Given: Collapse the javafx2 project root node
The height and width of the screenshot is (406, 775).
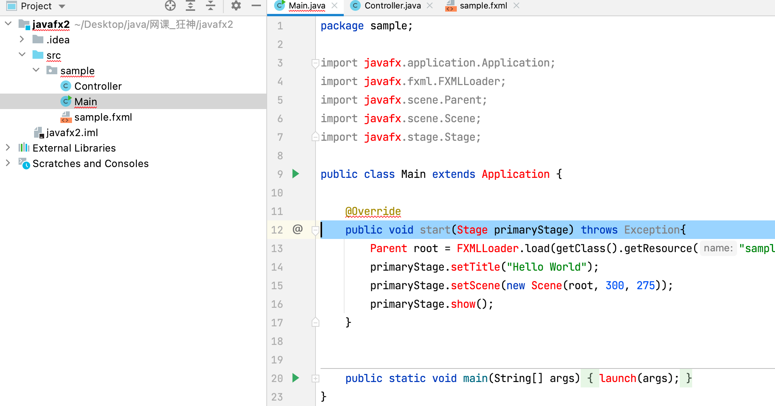Looking at the screenshot, I should (x=8, y=24).
